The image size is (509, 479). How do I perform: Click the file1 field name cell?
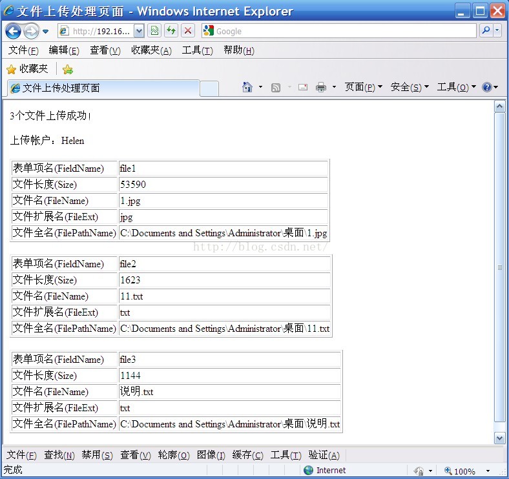(x=223, y=168)
